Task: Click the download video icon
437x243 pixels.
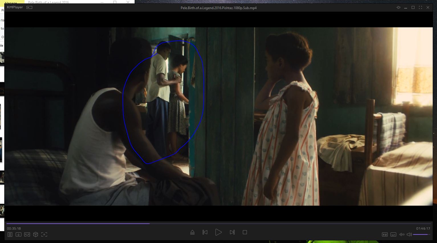Action: 19,234
